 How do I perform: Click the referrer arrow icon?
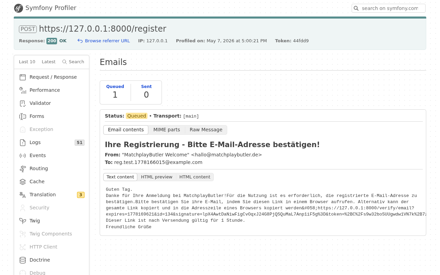(80, 41)
